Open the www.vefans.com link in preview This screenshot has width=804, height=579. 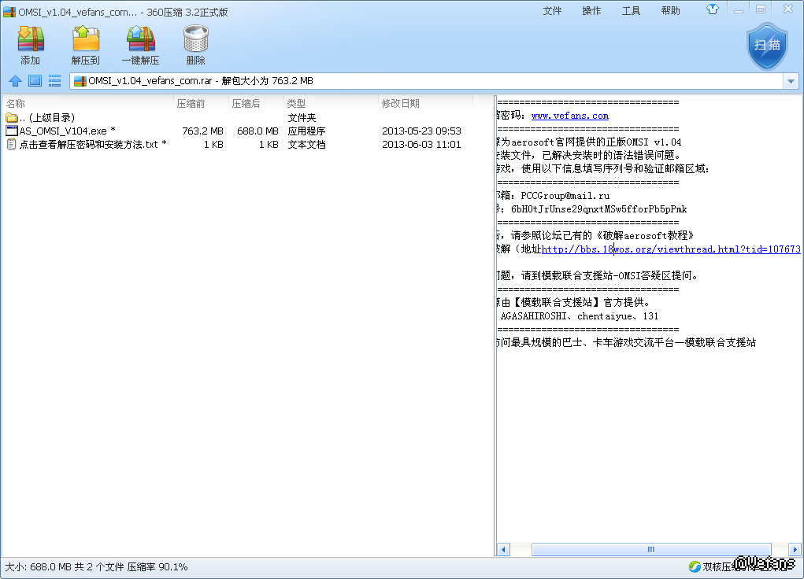[x=569, y=116]
